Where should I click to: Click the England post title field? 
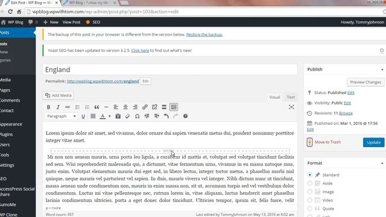[x=170, y=70]
